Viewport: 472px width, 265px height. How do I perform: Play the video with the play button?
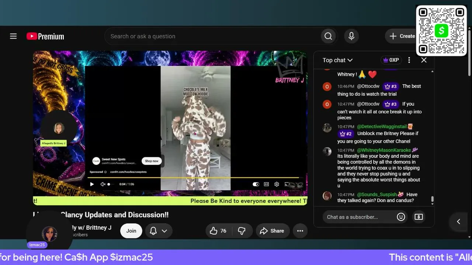92,184
